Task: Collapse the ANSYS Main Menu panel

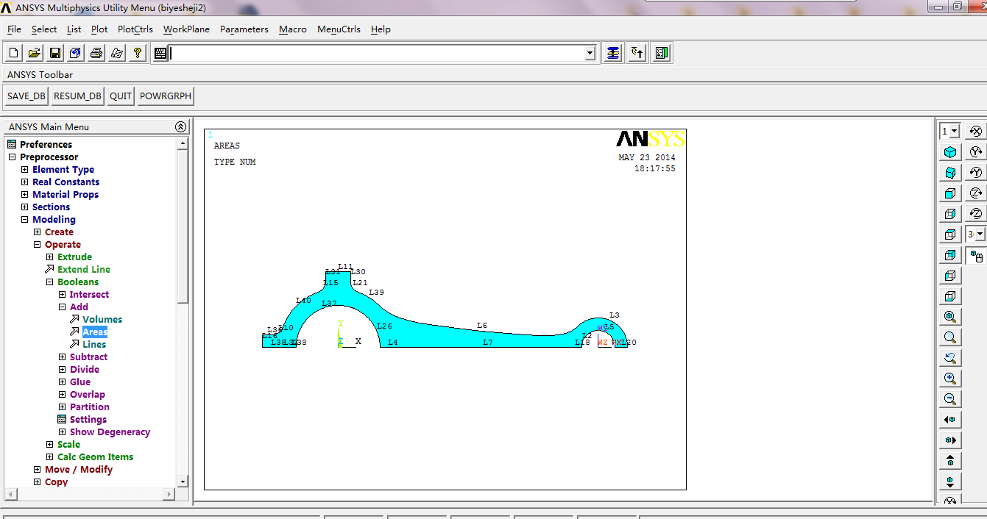Action: pos(181,126)
